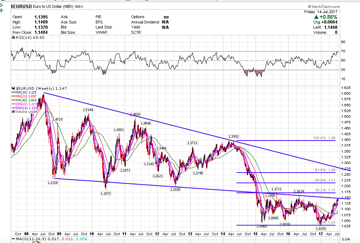Select the EMA(8) magenta legend entry
Screen dimensions: 360x243
point(25,104)
